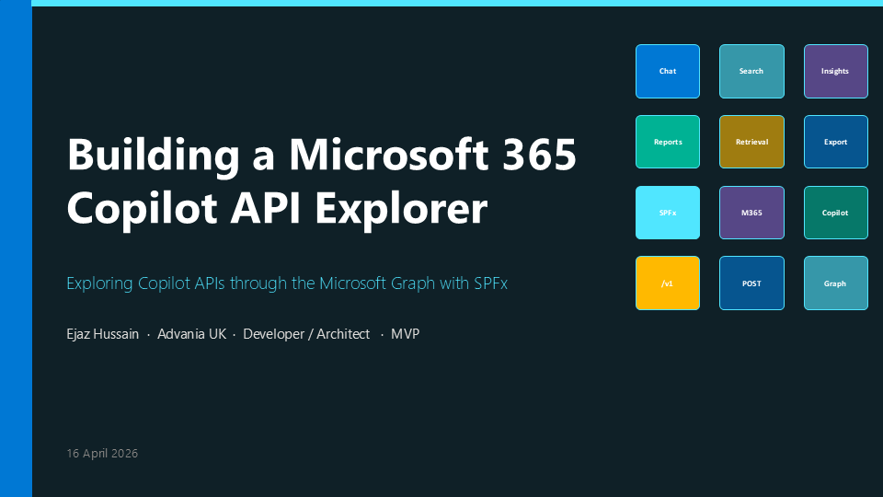This screenshot has height=497, width=883.
Task: Select the 'MVP' text
Action: 405,334
